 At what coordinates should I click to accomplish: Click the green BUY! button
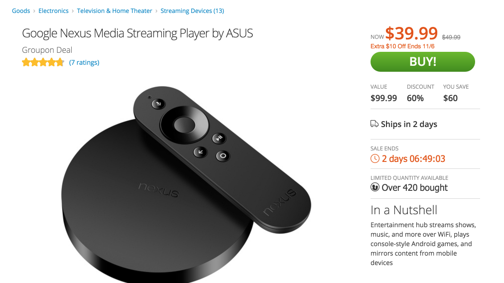pyautogui.click(x=422, y=62)
